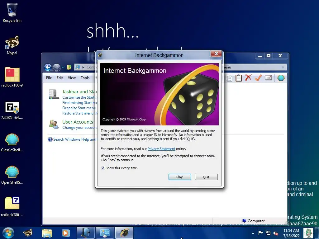Open the Recycle Bin desktop icon
Image resolution: width=319 pixels, height=239 pixels.
[12, 12]
